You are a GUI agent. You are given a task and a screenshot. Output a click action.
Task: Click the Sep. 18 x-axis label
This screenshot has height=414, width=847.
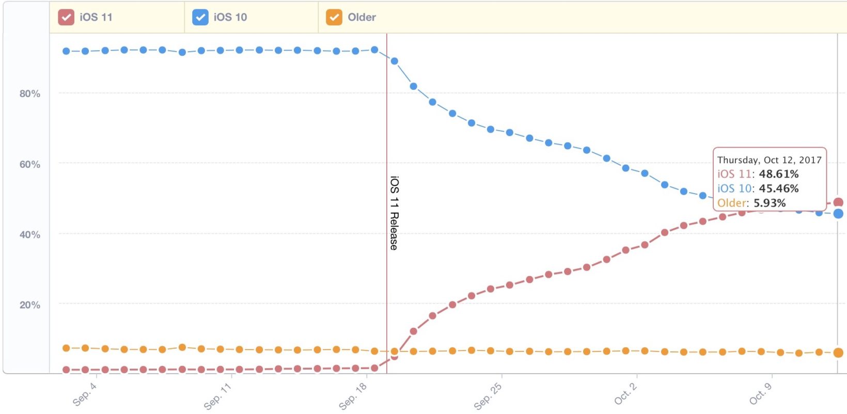coord(353,396)
